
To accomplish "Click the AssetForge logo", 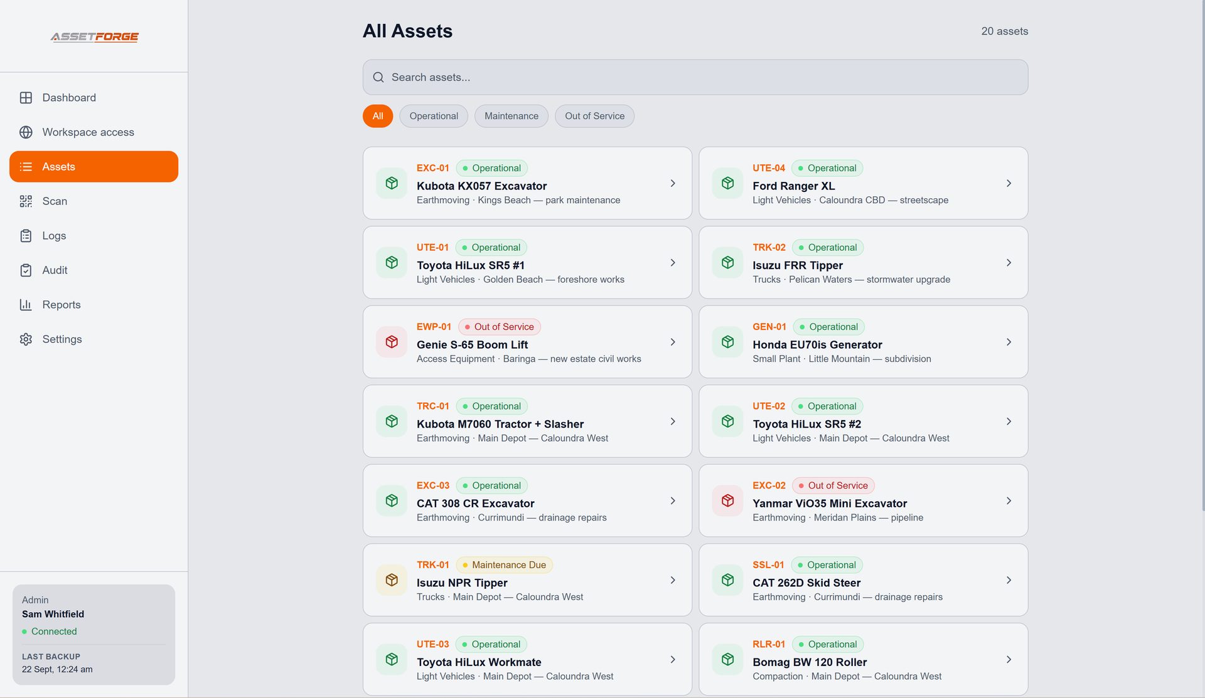I will click(94, 36).
